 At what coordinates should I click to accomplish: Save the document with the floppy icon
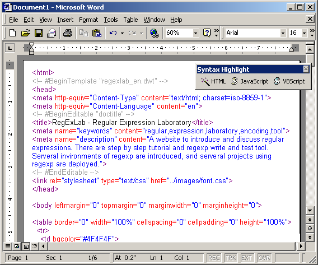(39, 33)
